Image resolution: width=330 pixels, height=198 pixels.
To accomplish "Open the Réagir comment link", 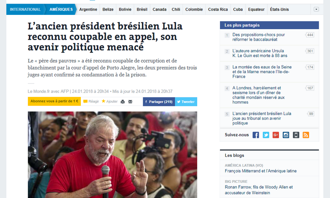I will pyautogui.click(x=91, y=101).
